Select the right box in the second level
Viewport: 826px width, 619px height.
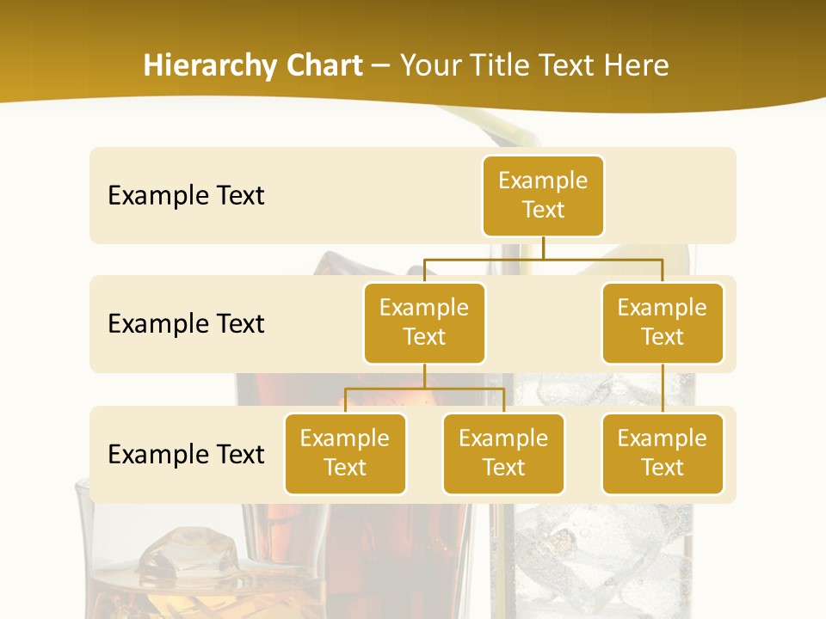[663, 322]
